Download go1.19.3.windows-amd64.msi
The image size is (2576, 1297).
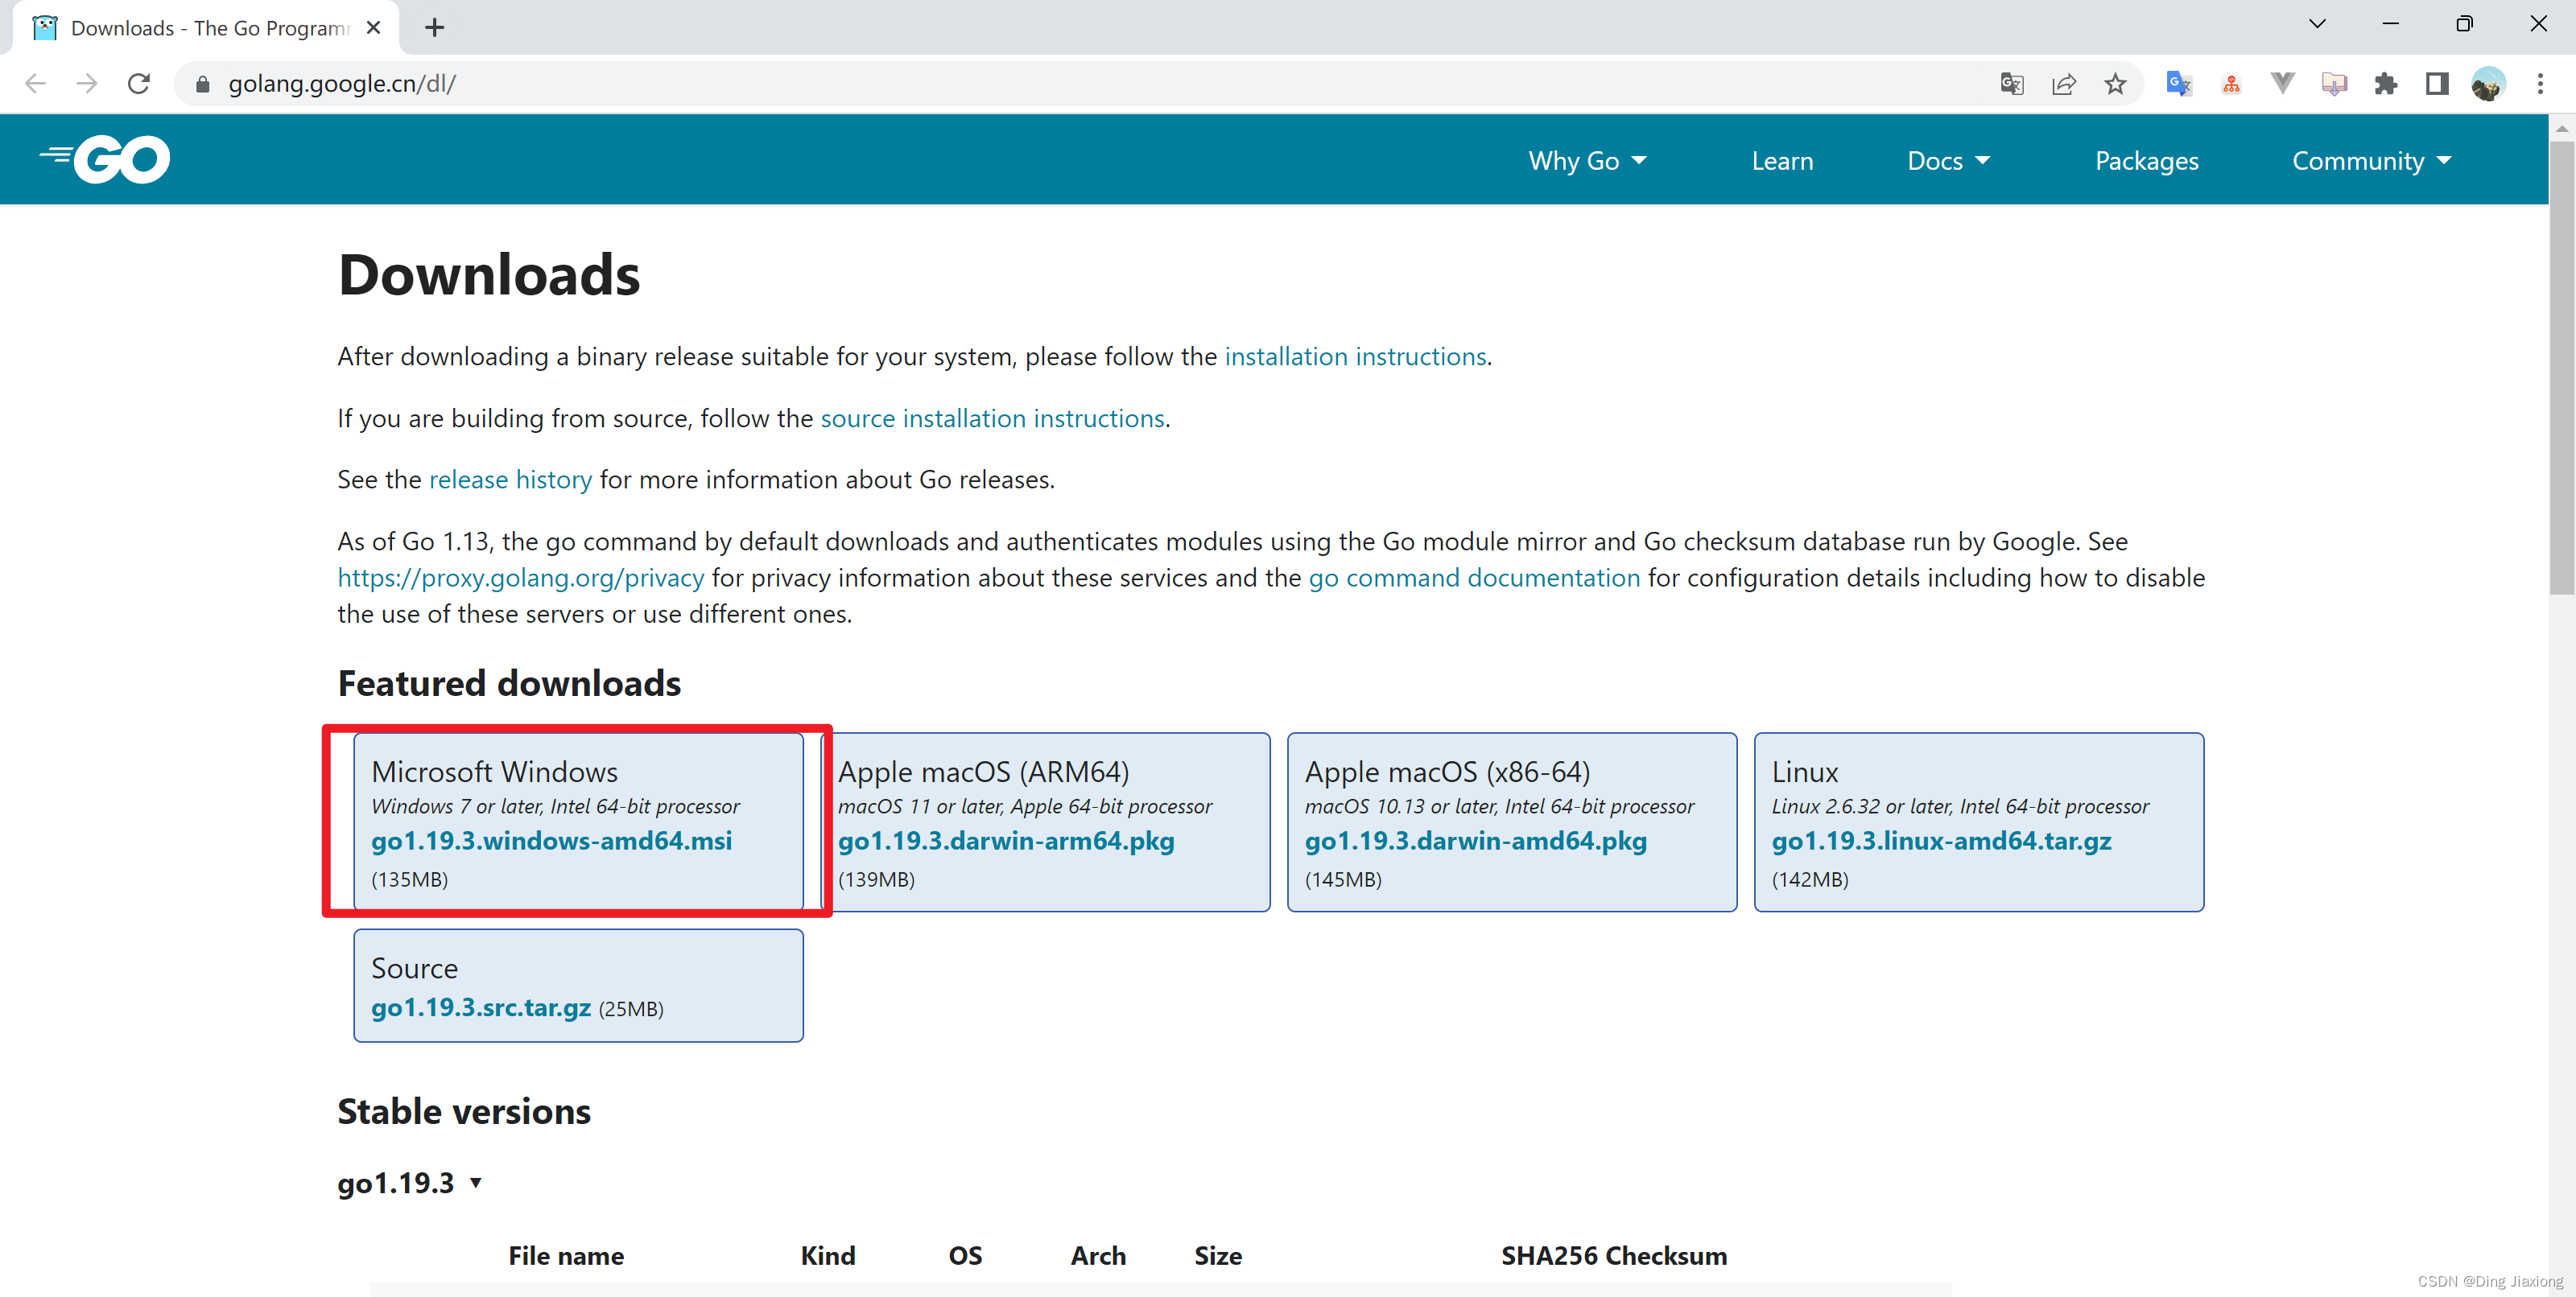(x=551, y=842)
